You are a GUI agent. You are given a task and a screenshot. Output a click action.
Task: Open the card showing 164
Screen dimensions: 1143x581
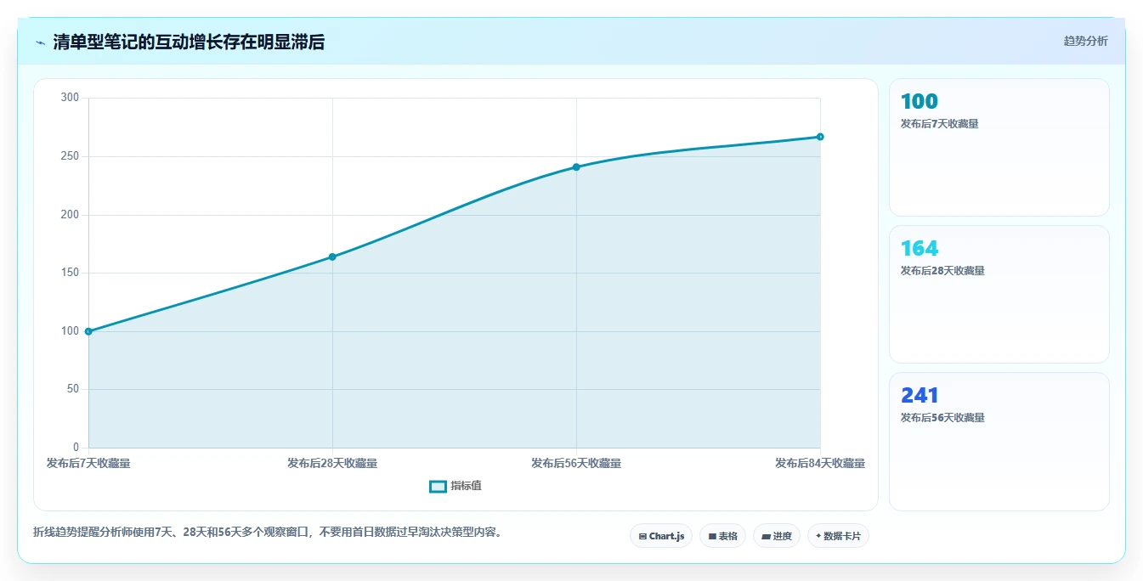[999, 295]
